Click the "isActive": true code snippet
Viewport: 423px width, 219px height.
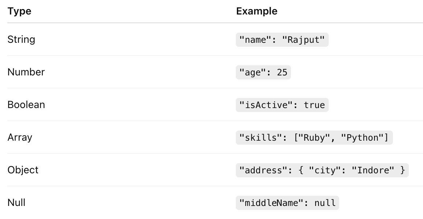tap(282, 105)
